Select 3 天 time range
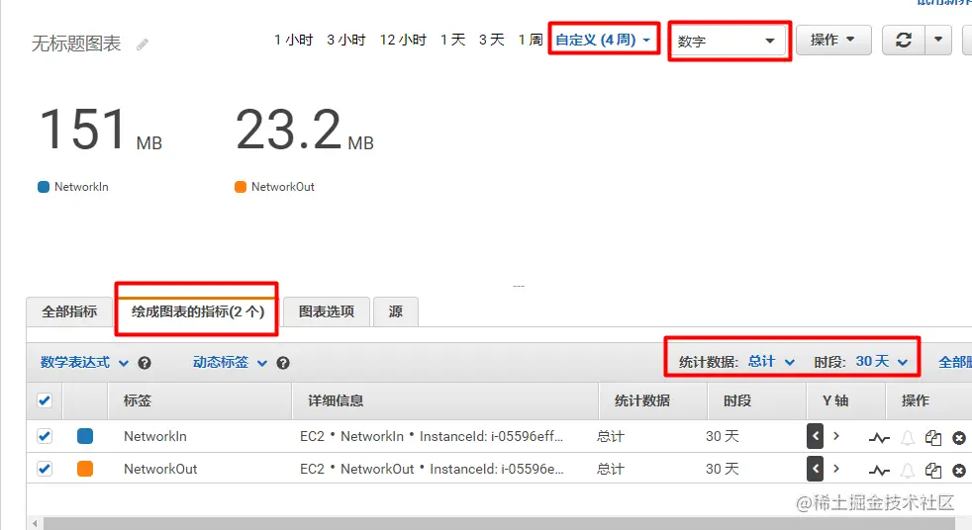 point(492,40)
